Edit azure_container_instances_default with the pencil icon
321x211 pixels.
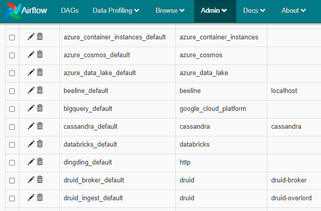tap(31, 37)
